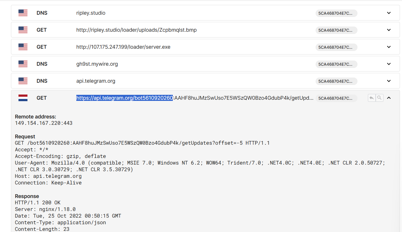Click the US flag on Zcpbmqlst.bmp row
Viewport: 402px width, 232px height.
[23, 30]
